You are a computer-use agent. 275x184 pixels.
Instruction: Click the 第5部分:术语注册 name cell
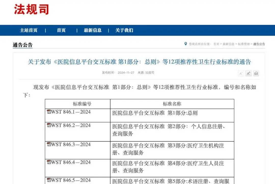[x=172, y=181]
